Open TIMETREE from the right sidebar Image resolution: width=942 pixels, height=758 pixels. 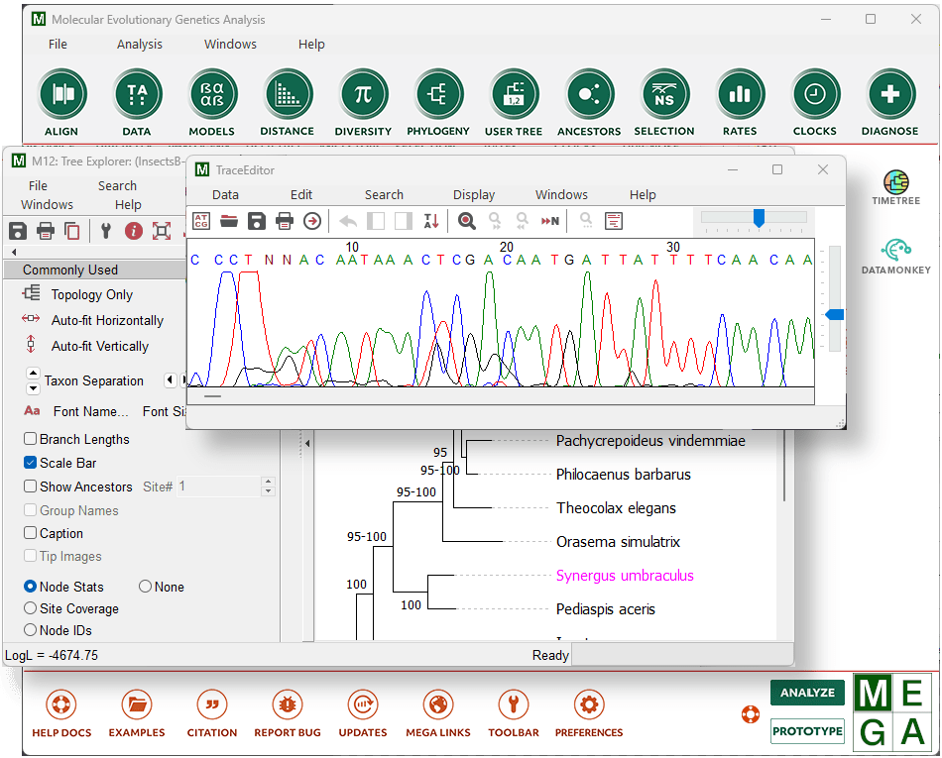(x=895, y=188)
